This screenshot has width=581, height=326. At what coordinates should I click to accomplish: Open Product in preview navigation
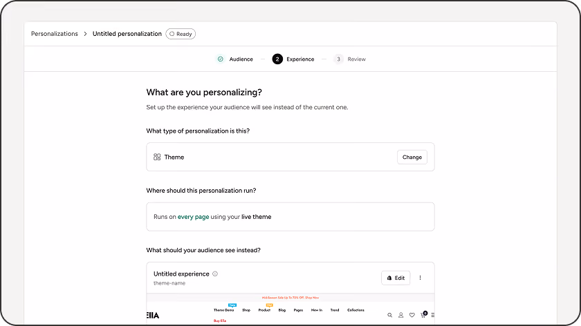pos(264,310)
